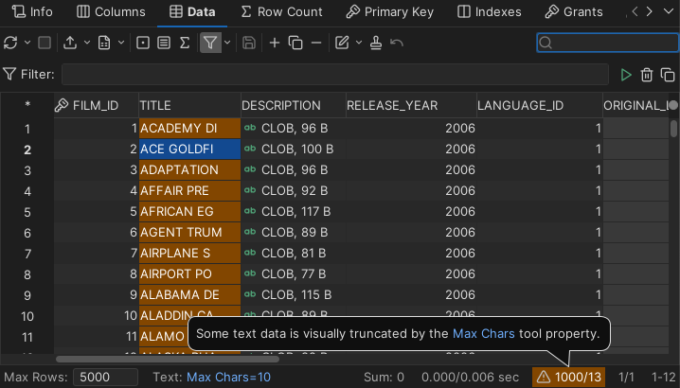The image size is (680, 388).
Task: Click the stamp commit icon
Action: pyautogui.click(x=376, y=43)
